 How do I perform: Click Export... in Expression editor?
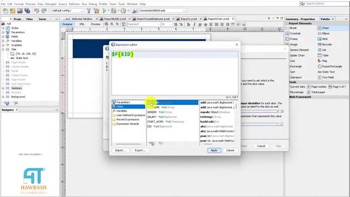click(140, 150)
